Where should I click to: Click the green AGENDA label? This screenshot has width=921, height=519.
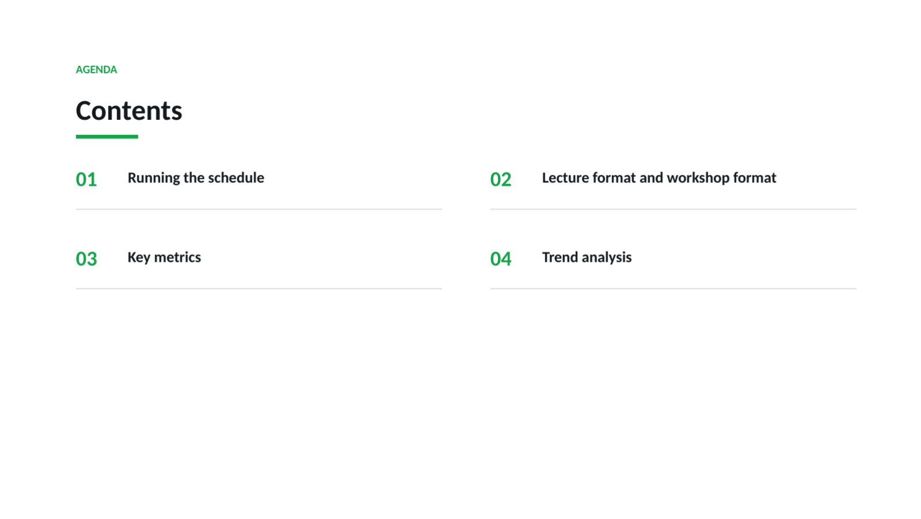click(96, 70)
